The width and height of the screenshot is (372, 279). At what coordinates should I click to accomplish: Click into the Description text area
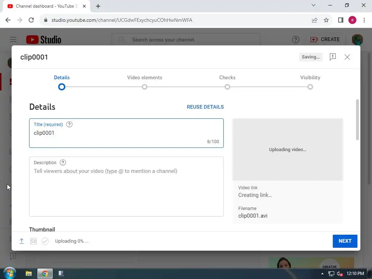point(126,186)
